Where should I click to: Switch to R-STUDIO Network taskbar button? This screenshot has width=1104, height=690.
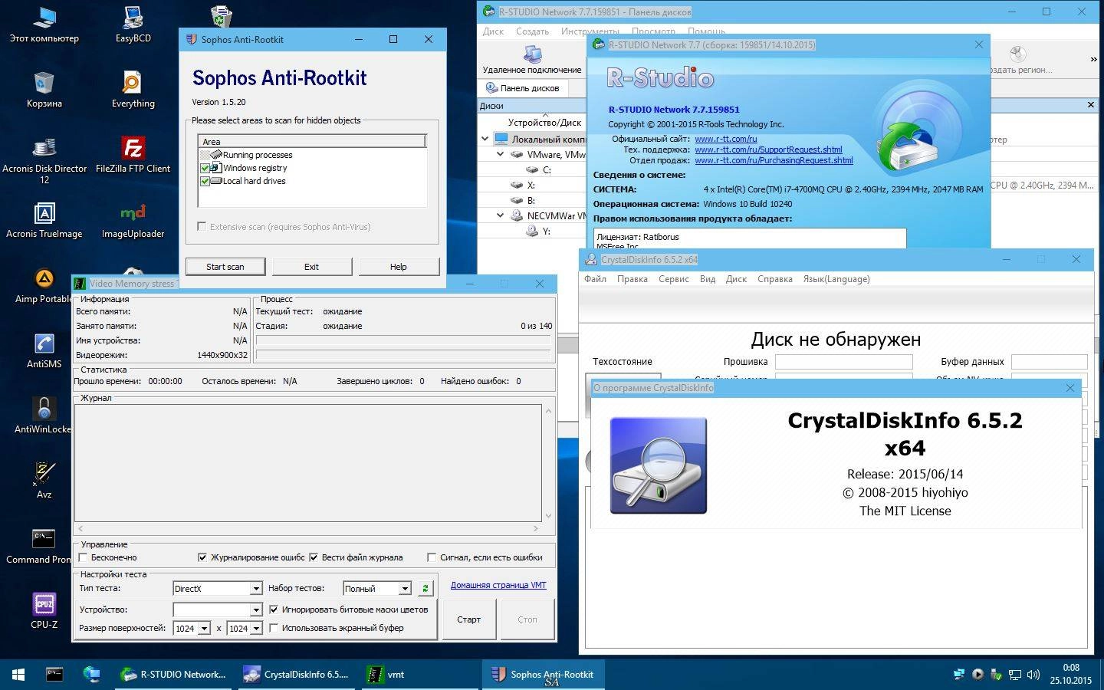pos(173,675)
